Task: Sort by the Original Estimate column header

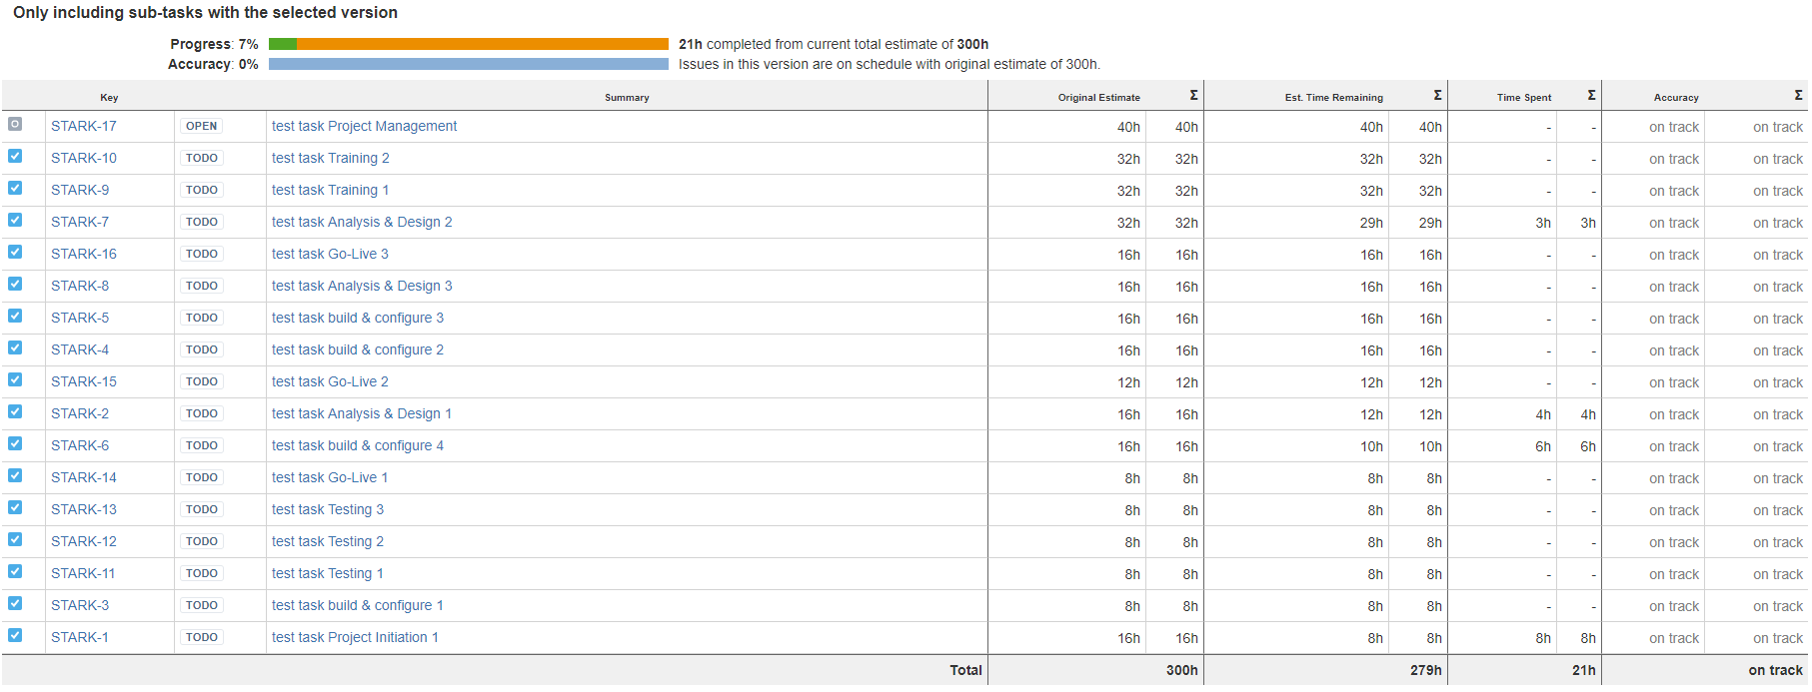Action: 1098,98
